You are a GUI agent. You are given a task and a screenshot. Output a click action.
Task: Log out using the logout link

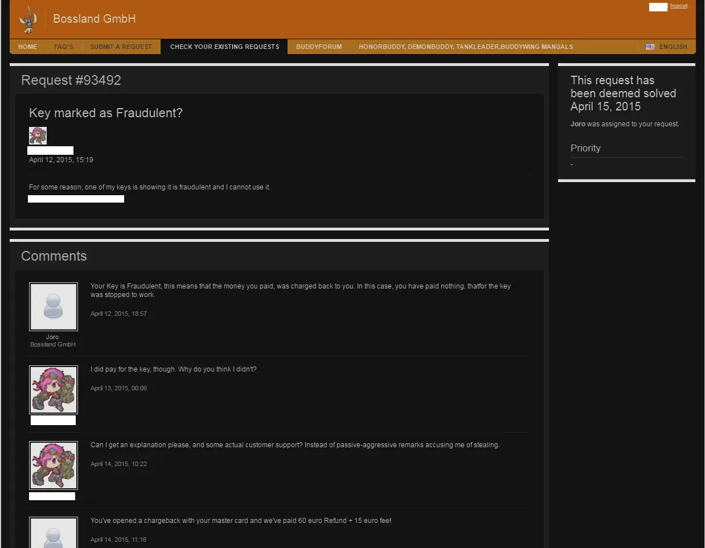(x=678, y=6)
